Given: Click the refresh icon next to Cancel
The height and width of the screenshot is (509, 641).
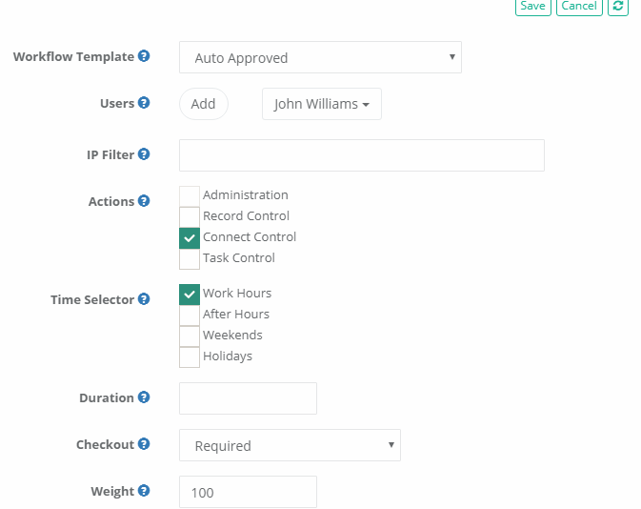Looking at the screenshot, I should (618, 7).
